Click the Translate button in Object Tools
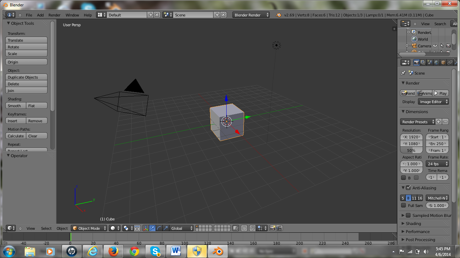Image resolution: width=460 pixels, height=258 pixels. [26, 40]
